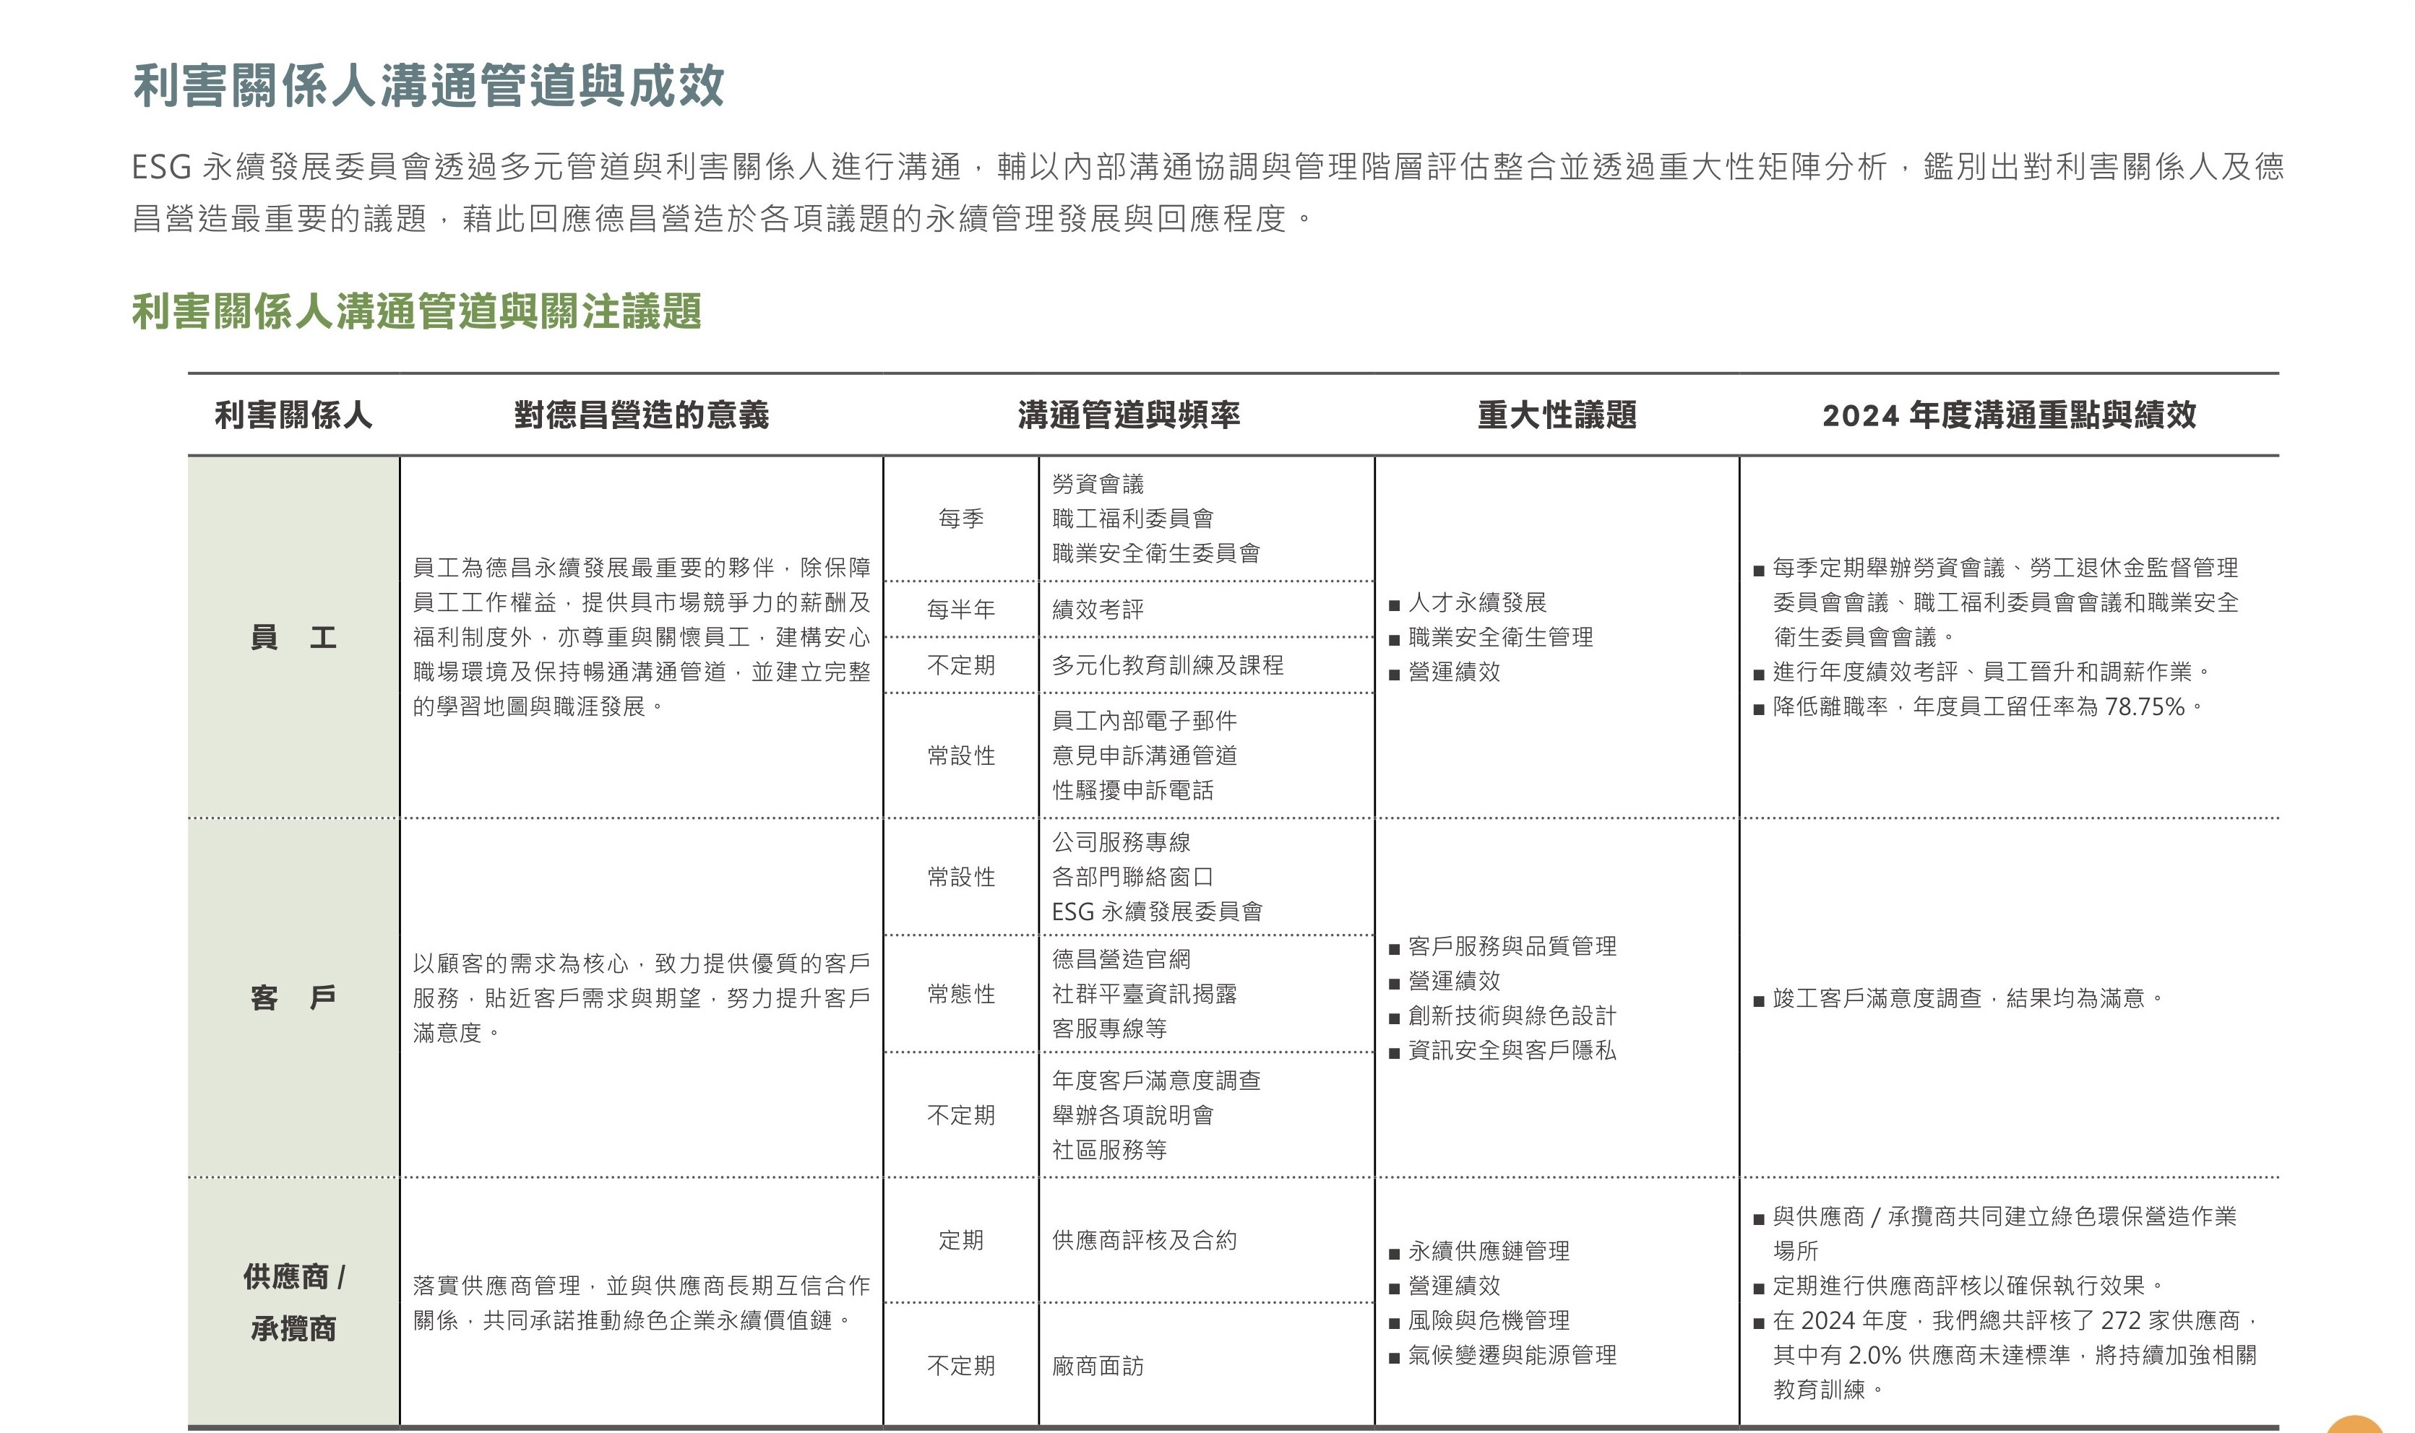Click the 每季 frequency cell
Viewport: 2415px width, 1433px height.
(960, 519)
